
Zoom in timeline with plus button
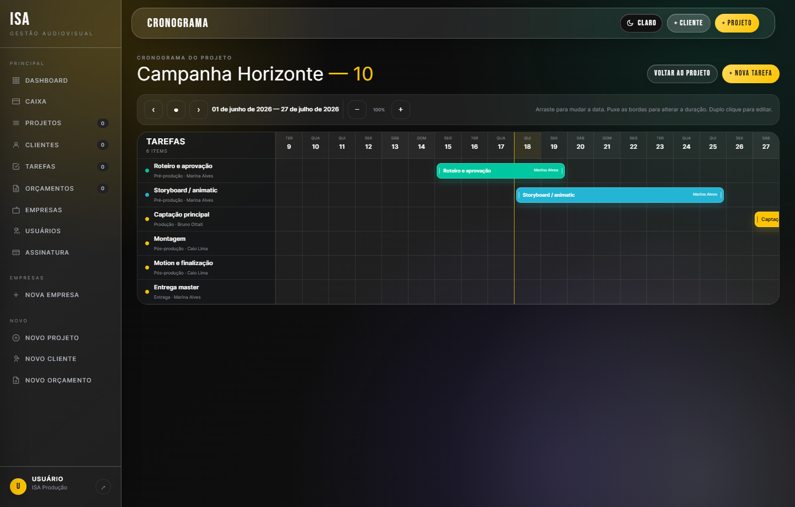[401, 110]
